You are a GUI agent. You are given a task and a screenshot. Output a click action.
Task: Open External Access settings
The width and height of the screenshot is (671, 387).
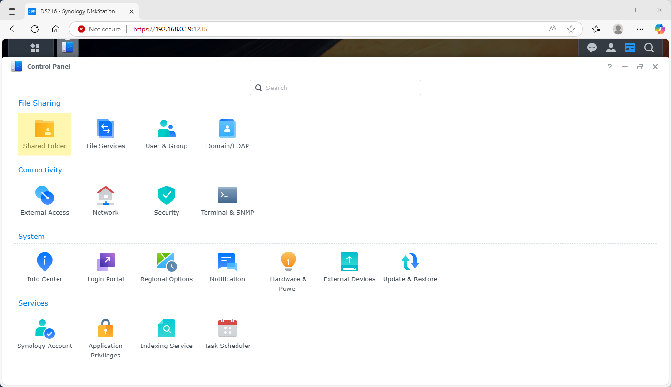(44, 200)
